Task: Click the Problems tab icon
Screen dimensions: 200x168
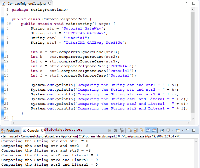Action: (x=3, y=131)
